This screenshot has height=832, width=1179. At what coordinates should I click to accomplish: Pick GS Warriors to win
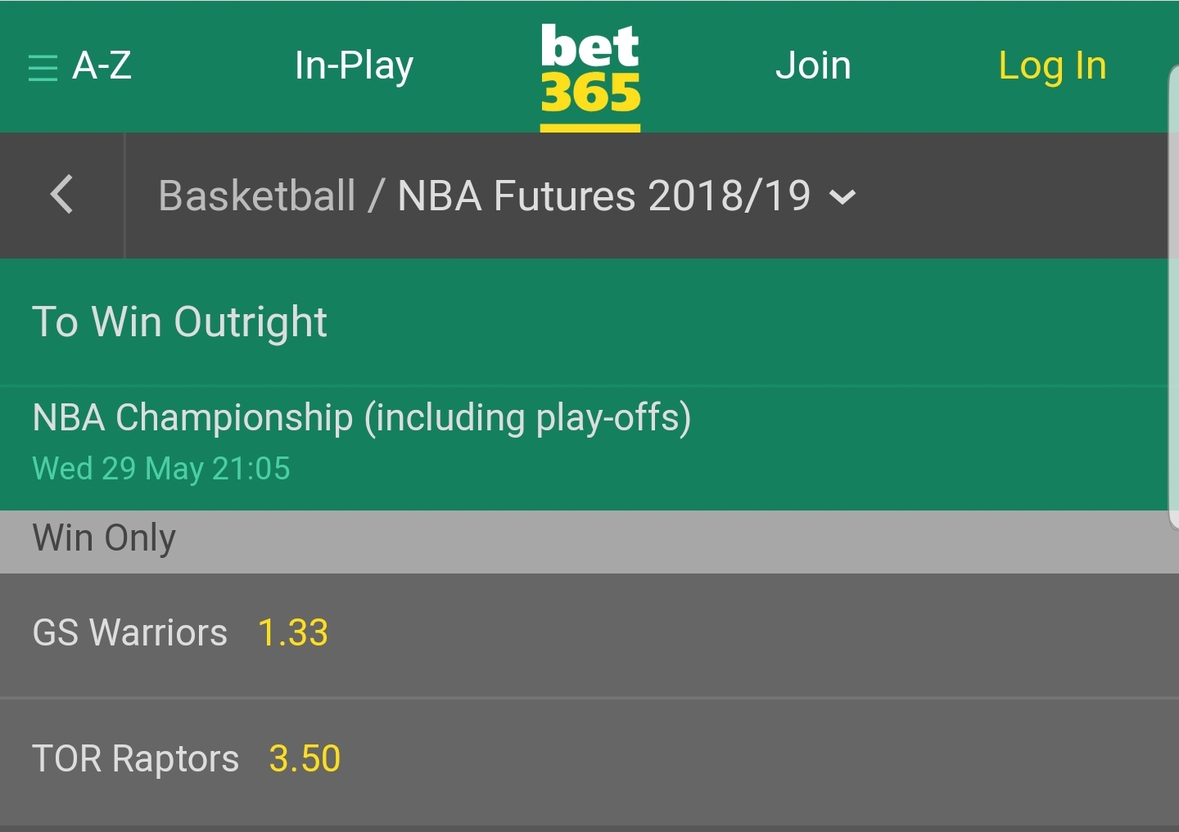(129, 633)
